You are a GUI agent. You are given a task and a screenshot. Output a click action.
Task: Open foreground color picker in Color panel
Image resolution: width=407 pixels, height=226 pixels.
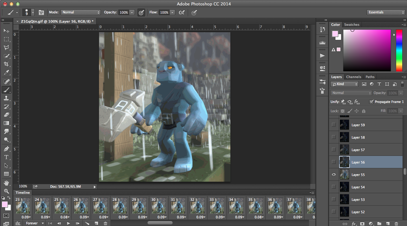[335, 34]
